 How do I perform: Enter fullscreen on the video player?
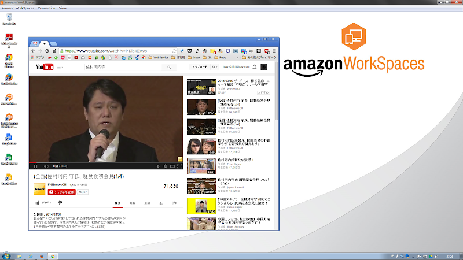point(179,166)
